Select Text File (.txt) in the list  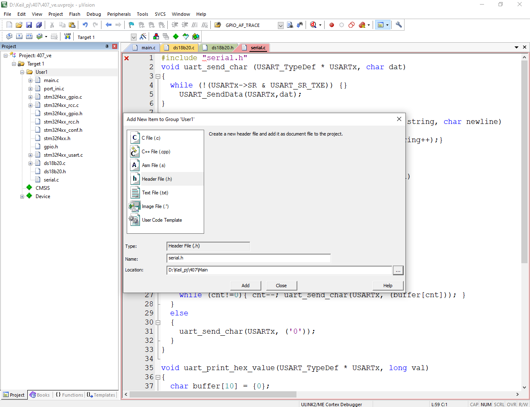tap(166, 193)
